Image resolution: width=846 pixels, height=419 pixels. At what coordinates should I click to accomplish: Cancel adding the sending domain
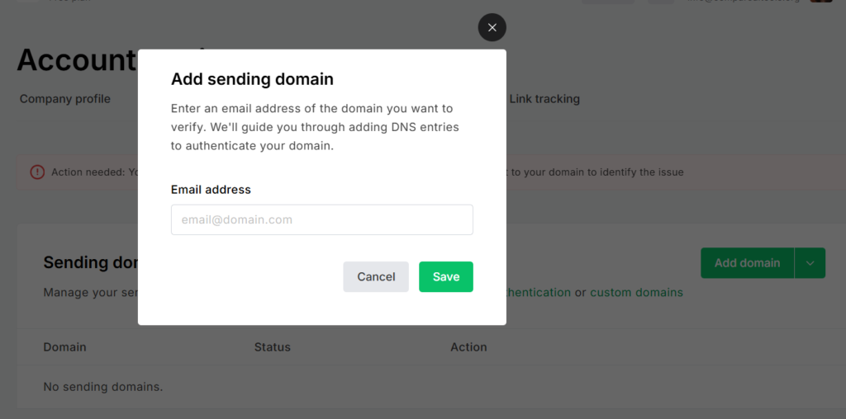(x=376, y=277)
